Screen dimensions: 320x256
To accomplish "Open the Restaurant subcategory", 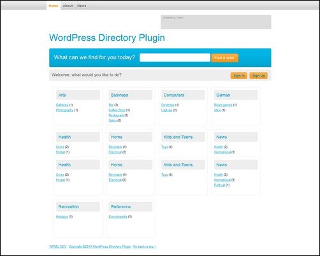I will 116,115.
